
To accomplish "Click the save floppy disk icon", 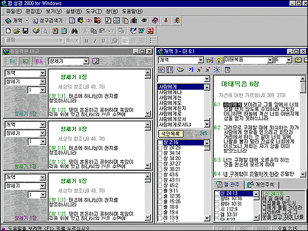I will click(x=25, y=31).
